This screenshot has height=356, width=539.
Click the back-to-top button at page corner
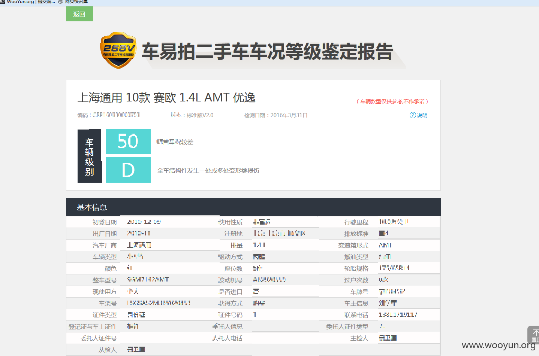tap(533, 335)
